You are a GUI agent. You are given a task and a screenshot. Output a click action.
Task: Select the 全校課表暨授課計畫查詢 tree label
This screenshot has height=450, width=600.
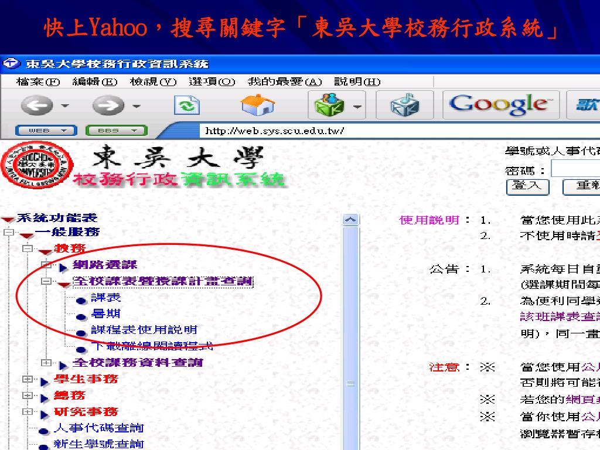(x=163, y=282)
